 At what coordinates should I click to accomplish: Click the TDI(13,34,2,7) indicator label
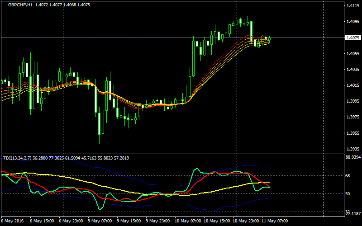[x=17, y=158]
